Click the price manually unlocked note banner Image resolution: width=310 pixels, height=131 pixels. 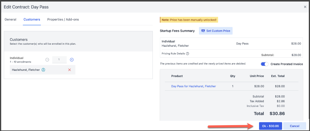point(189,20)
